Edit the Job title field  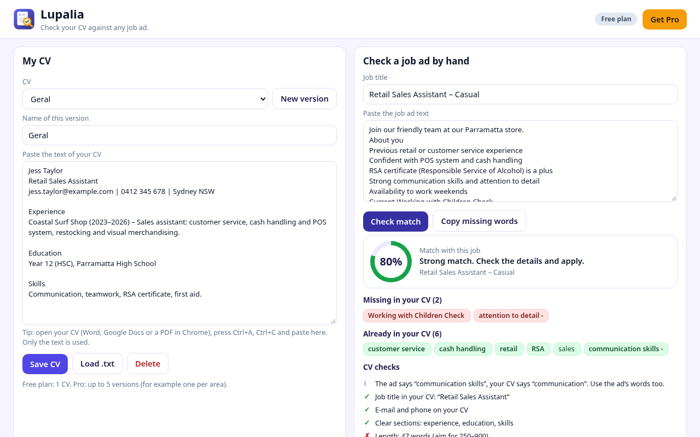(520, 94)
